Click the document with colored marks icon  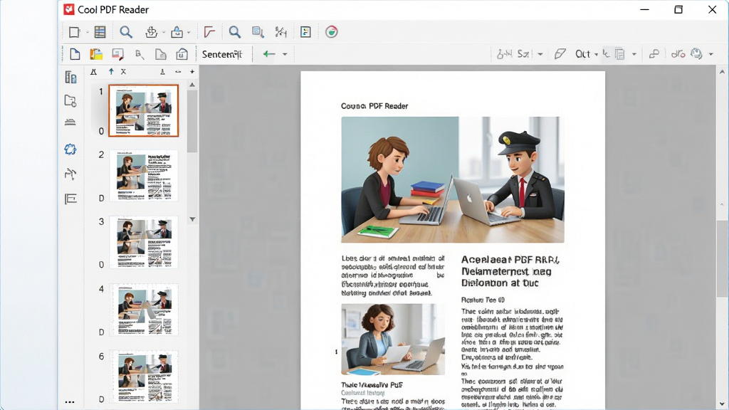[x=305, y=31]
